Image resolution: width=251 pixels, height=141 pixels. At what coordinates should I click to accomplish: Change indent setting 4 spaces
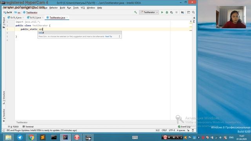[181, 130]
